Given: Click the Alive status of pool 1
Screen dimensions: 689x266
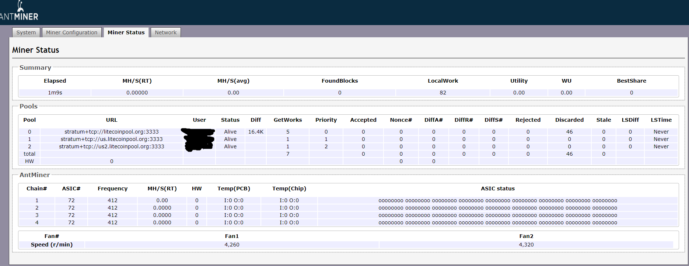Looking at the screenshot, I should [x=230, y=139].
